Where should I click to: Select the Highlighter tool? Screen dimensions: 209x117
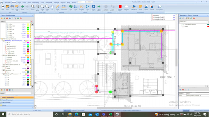(134, 7)
